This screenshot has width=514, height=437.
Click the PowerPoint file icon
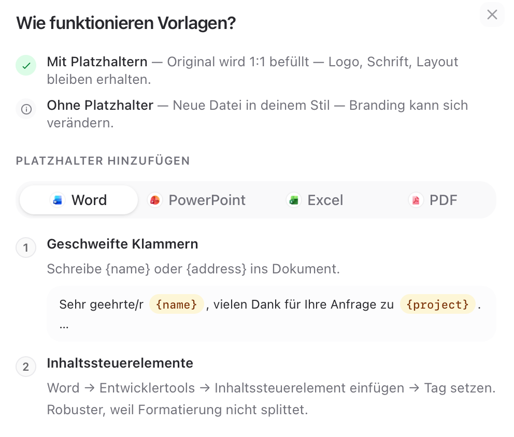155,200
